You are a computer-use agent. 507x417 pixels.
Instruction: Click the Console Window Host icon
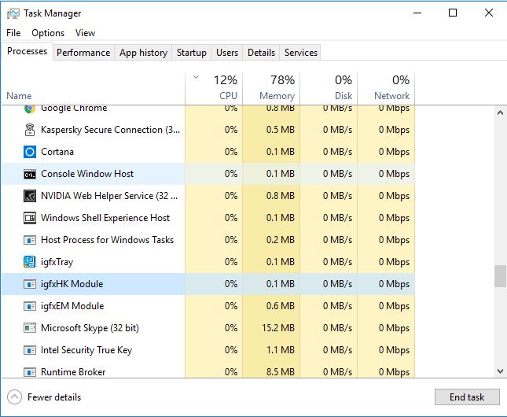click(30, 175)
